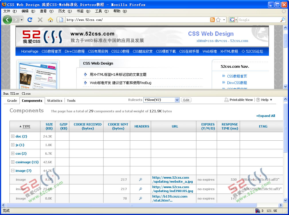Switch to the Grade tab
Image resolution: width=289 pixels, height=215 pixels.
(x=12, y=101)
